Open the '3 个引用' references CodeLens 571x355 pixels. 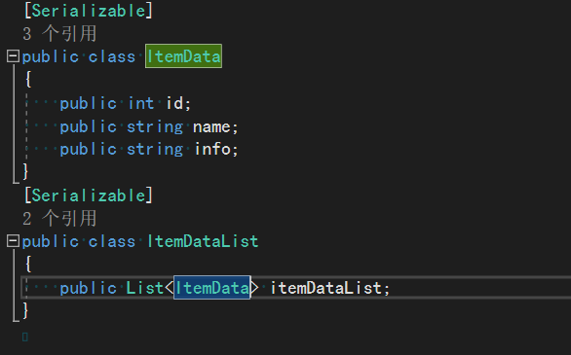[59, 34]
